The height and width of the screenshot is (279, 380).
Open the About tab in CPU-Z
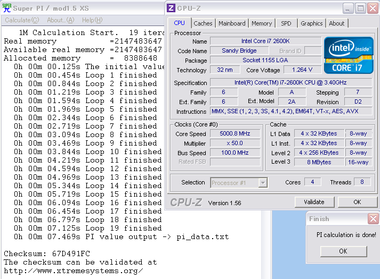[x=337, y=23]
